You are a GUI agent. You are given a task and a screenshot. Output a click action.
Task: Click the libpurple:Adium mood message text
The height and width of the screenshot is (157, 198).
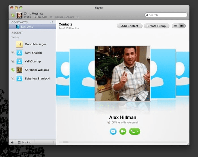tap(64, 17)
